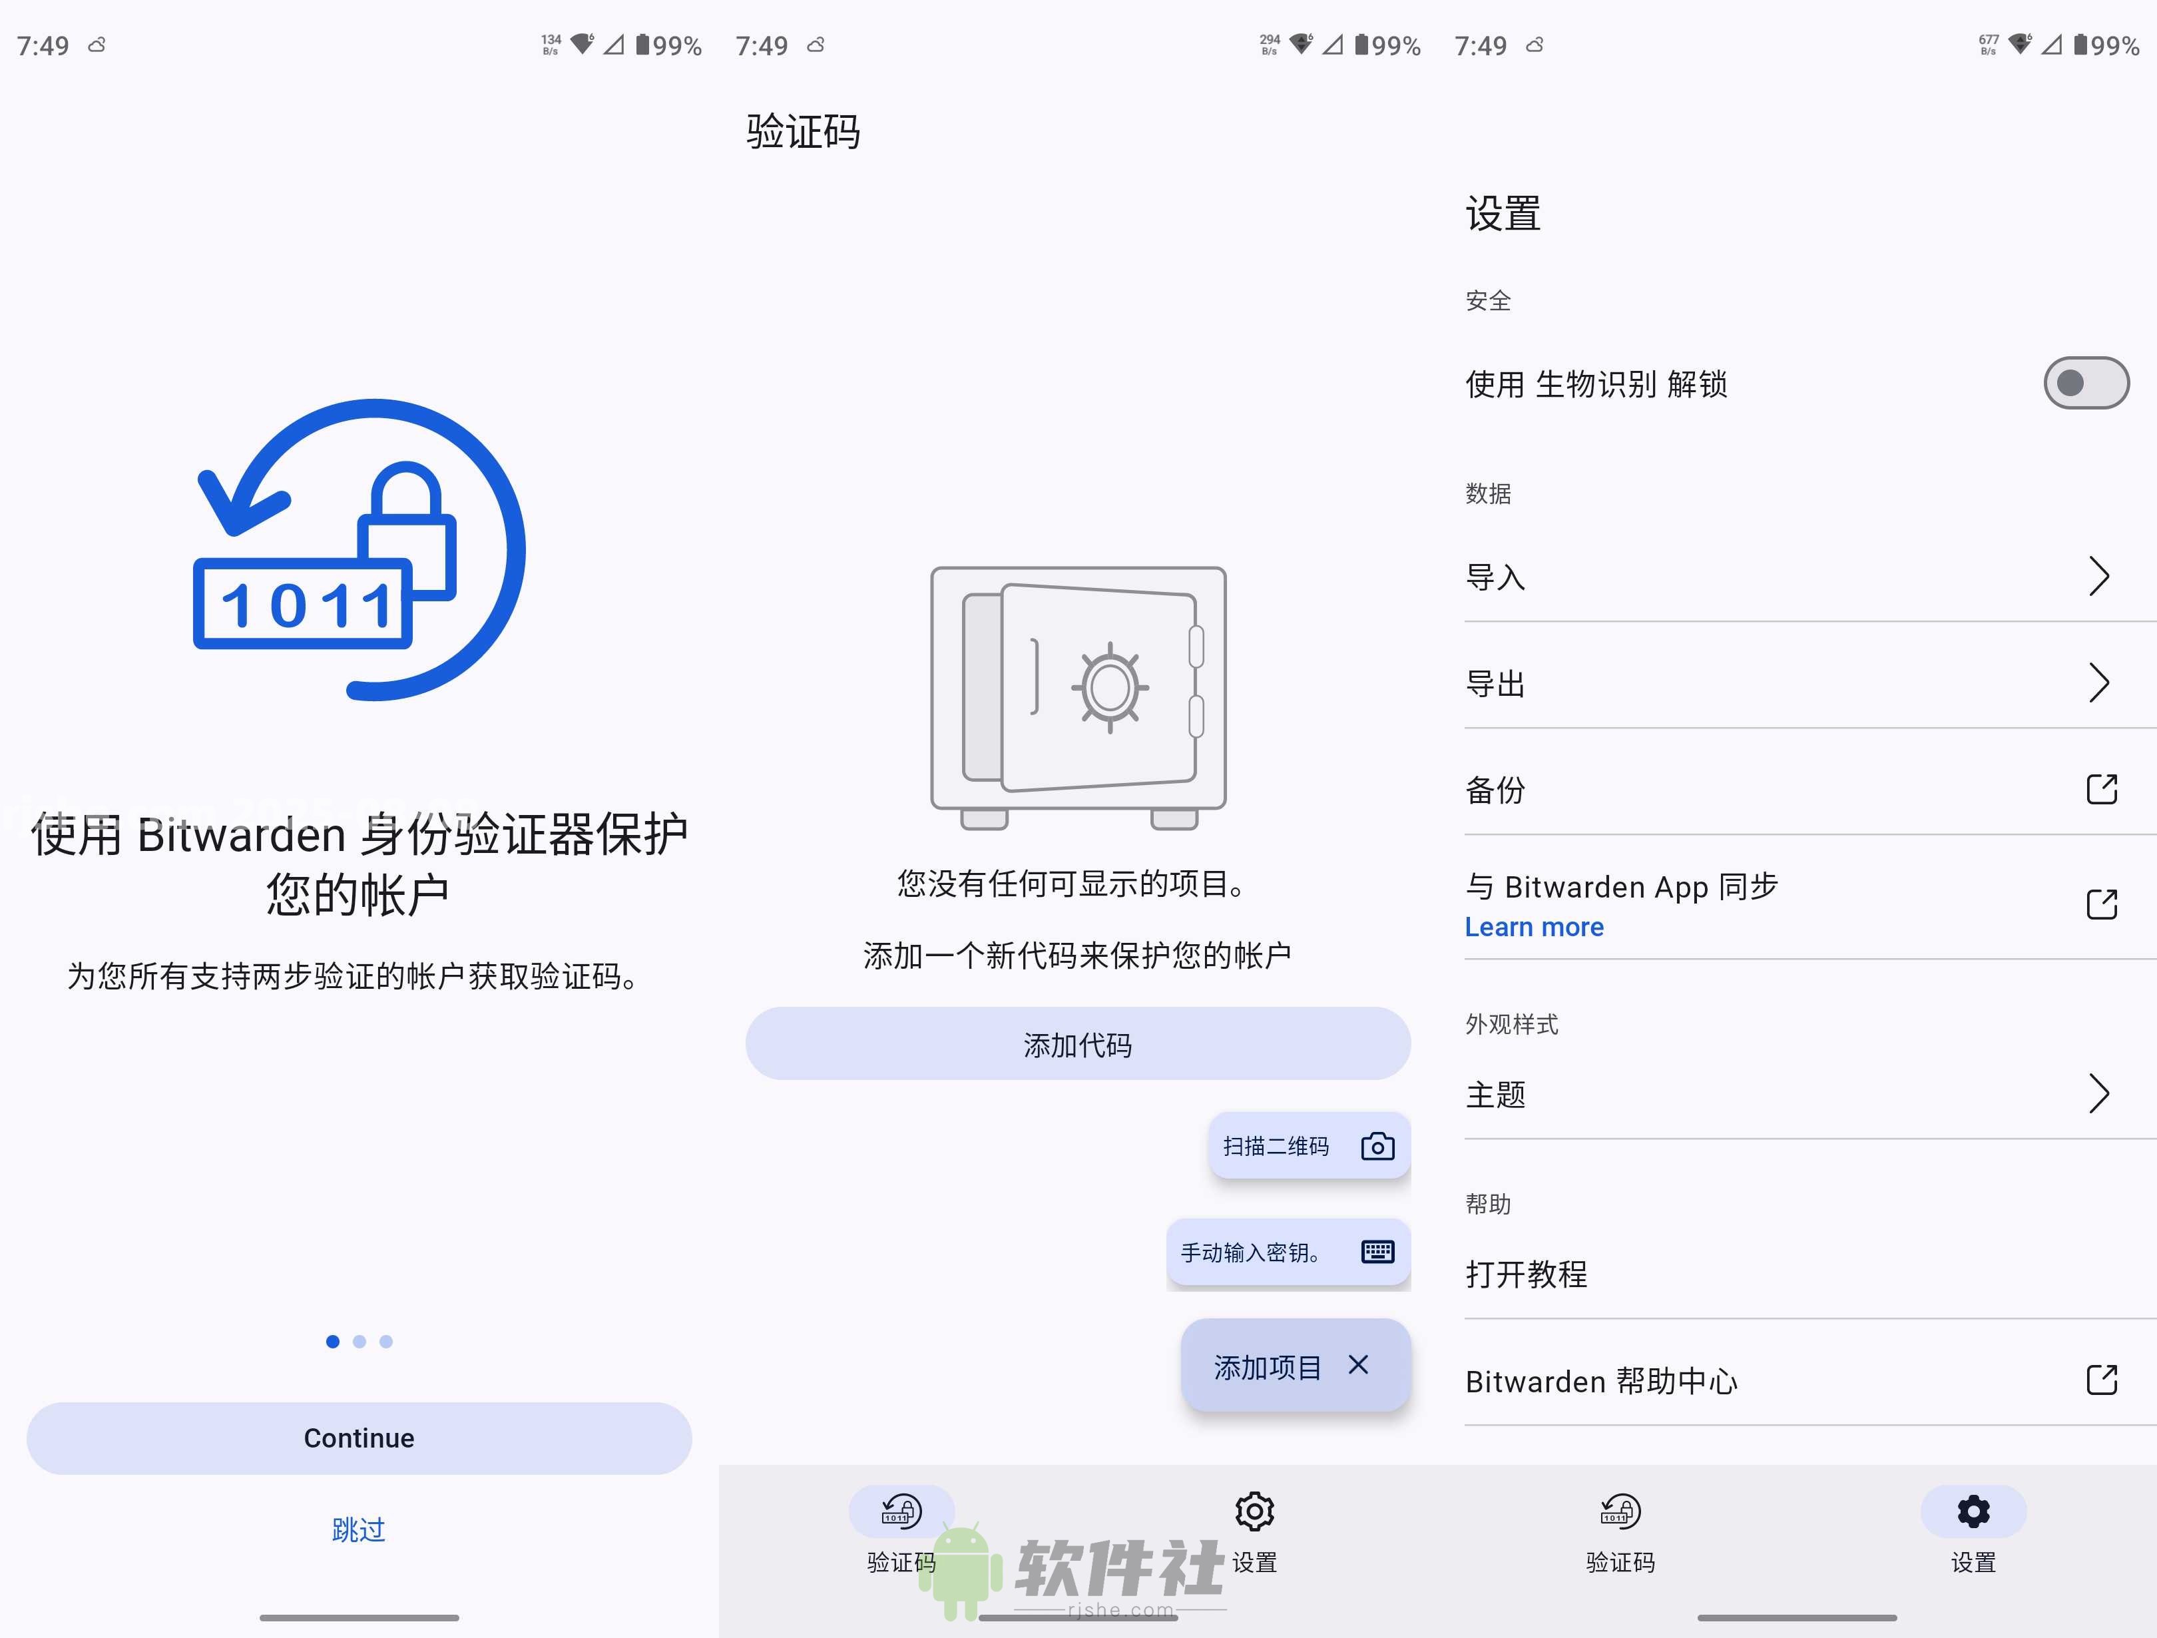This screenshot has height=1638, width=2157.
Task: Tap the Continue button
Action: 358,1437
